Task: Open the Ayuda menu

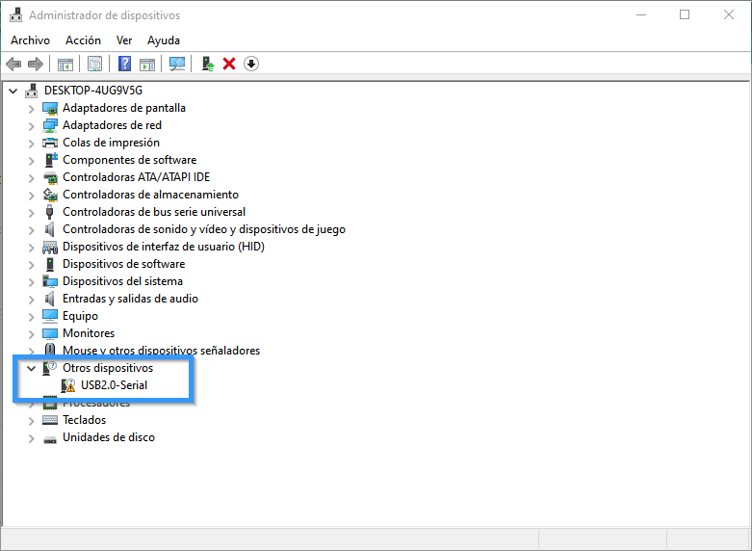Action: click(164, 40)
